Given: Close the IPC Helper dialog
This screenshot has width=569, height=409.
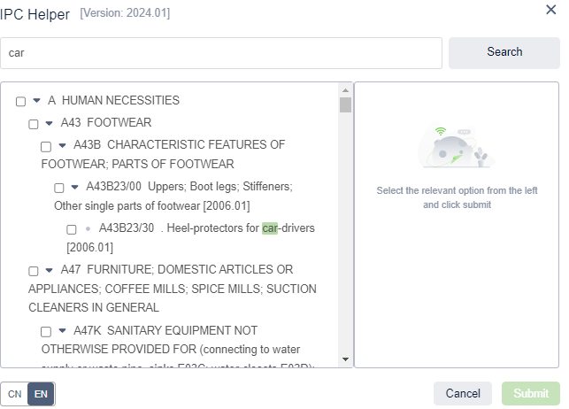Looking at the screenshot, I should (550, 9).
